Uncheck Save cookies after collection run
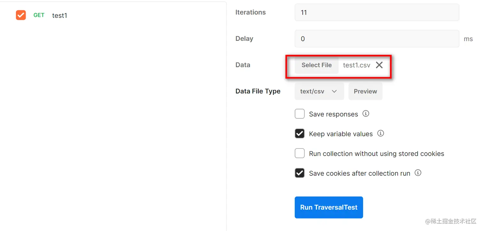483x231 pixels. [x=300, y=173]
